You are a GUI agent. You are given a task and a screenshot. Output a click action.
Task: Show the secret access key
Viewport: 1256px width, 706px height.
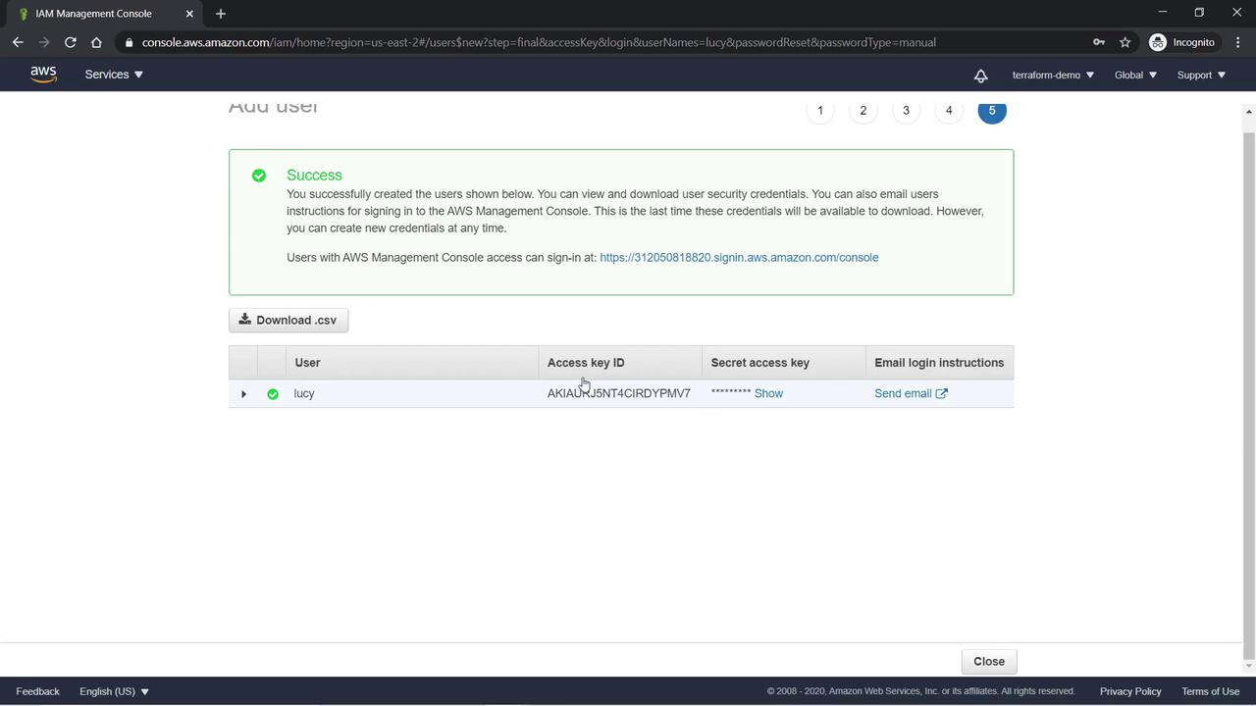[x=768, y=393]
